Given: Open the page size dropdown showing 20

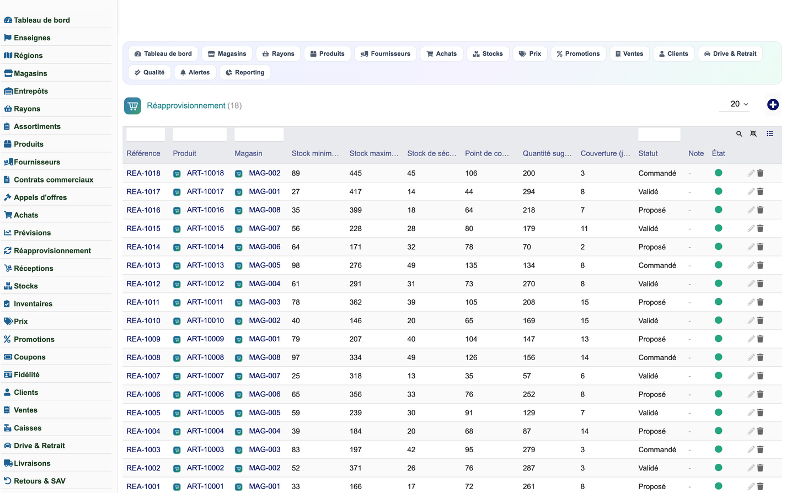Looking at the screenshot, I should [x=735, y=104].
